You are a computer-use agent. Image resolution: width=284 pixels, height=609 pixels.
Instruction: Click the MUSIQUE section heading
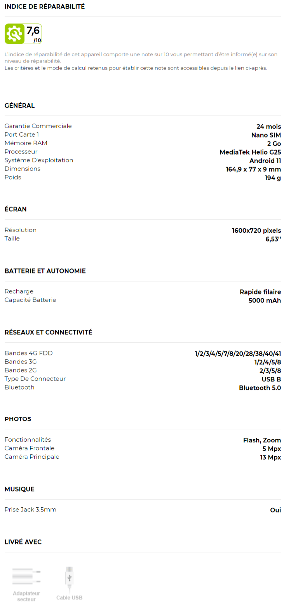coord(19,489)
